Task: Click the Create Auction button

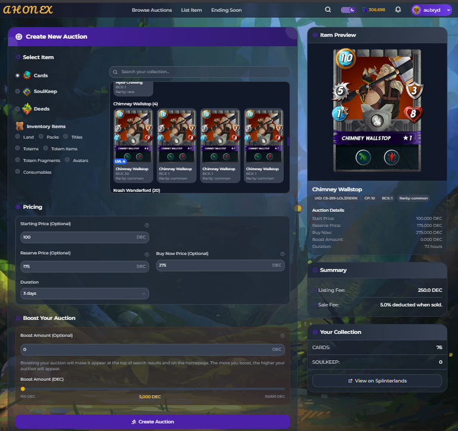Action: pos(153,421)
